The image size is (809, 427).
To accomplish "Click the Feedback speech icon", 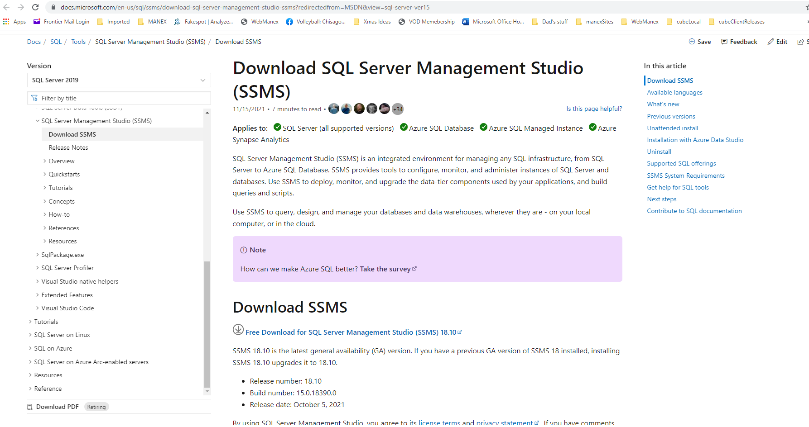I will pos(724,42).
